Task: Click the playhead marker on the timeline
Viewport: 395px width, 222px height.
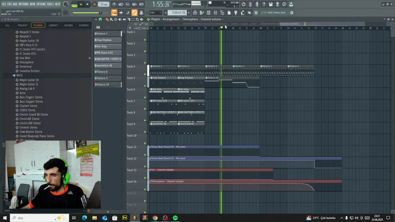Action: tap(221, 28)
